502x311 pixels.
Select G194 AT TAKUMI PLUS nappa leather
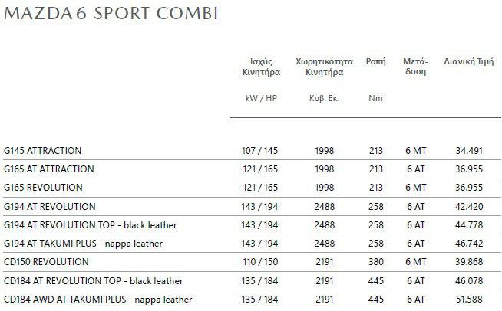point(83,244)
